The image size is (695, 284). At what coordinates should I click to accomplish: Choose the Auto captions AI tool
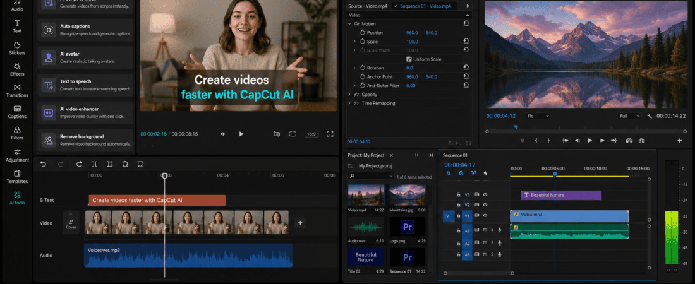(x=85, y=30)
